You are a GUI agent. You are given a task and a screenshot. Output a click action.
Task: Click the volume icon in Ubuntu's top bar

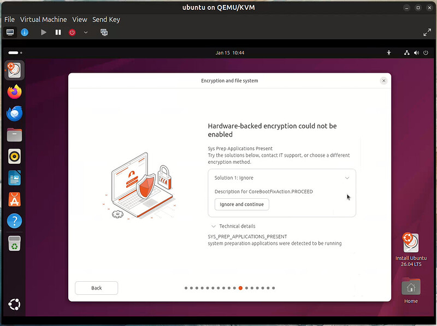416,52
